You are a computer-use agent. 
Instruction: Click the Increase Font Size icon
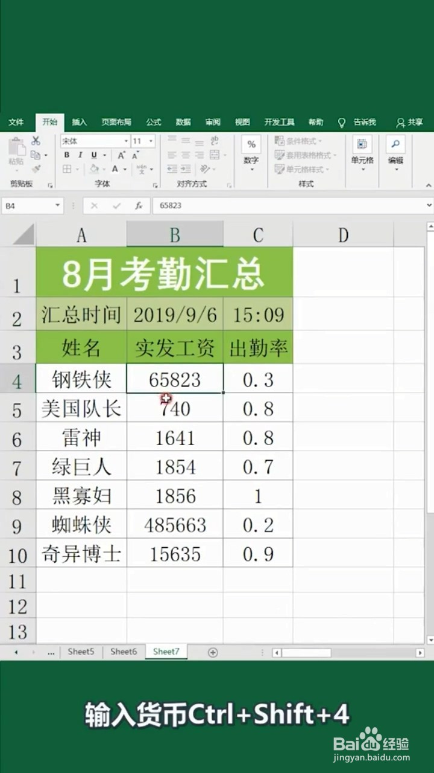coord(121,155)
